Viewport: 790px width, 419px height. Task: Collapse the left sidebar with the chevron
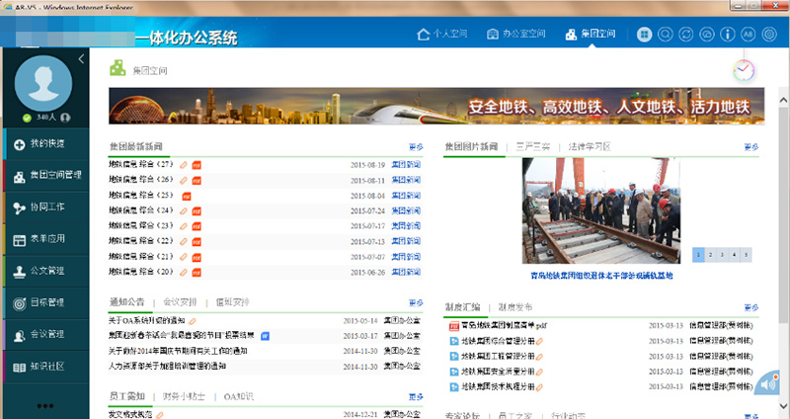click(81, 59)
